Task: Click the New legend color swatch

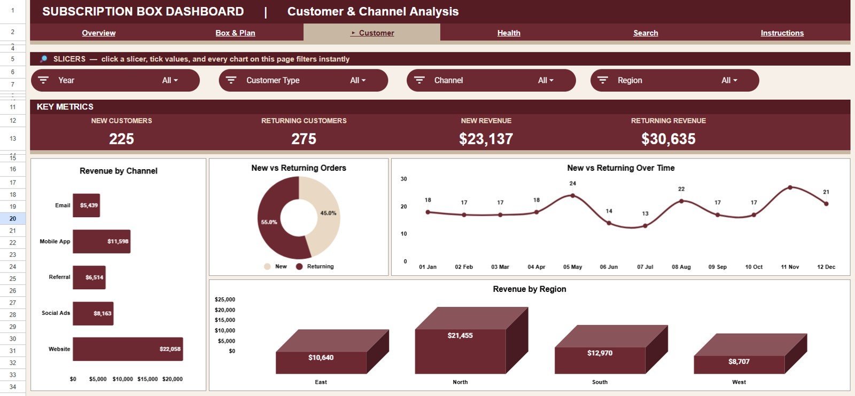Action: [x=267, y=266]
